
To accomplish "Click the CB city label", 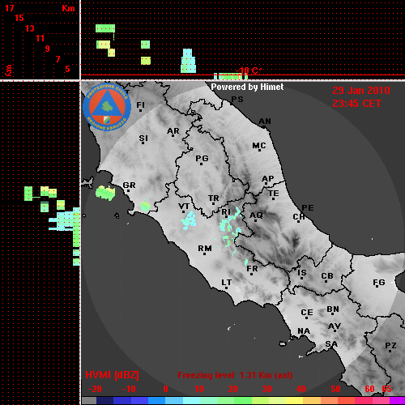I will (x=327, y=276).
